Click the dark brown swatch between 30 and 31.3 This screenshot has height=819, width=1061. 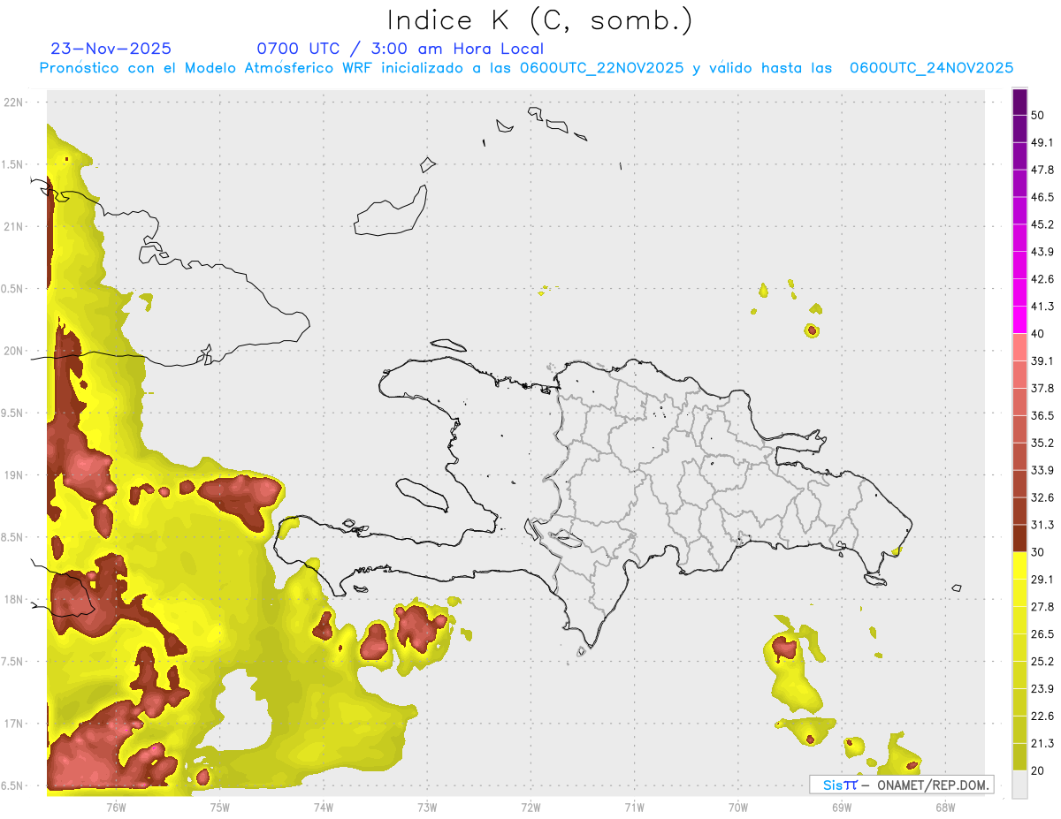pyautogui.click(x=1020, y=538)
